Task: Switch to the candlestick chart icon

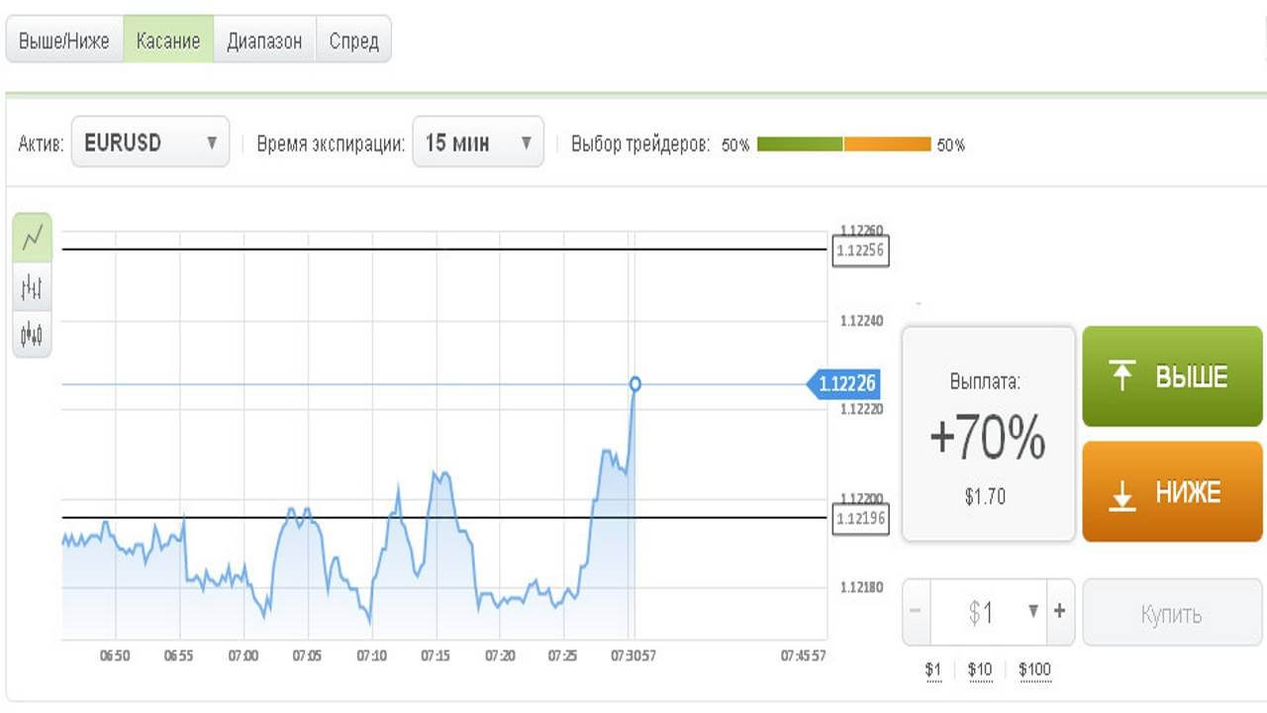Action: pos(33,335)
